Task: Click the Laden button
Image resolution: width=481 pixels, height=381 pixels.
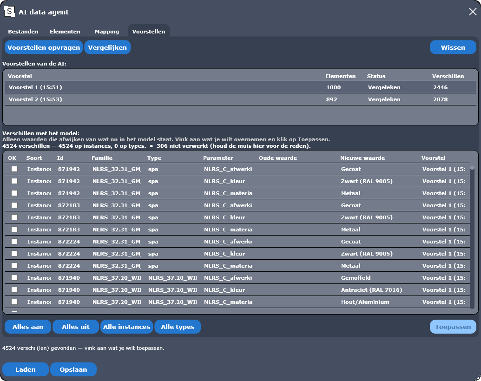Action: [x=26, y=369]
